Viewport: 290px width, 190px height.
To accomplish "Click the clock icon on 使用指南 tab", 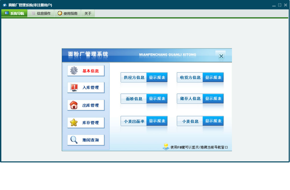I will (x=60, y=13).
